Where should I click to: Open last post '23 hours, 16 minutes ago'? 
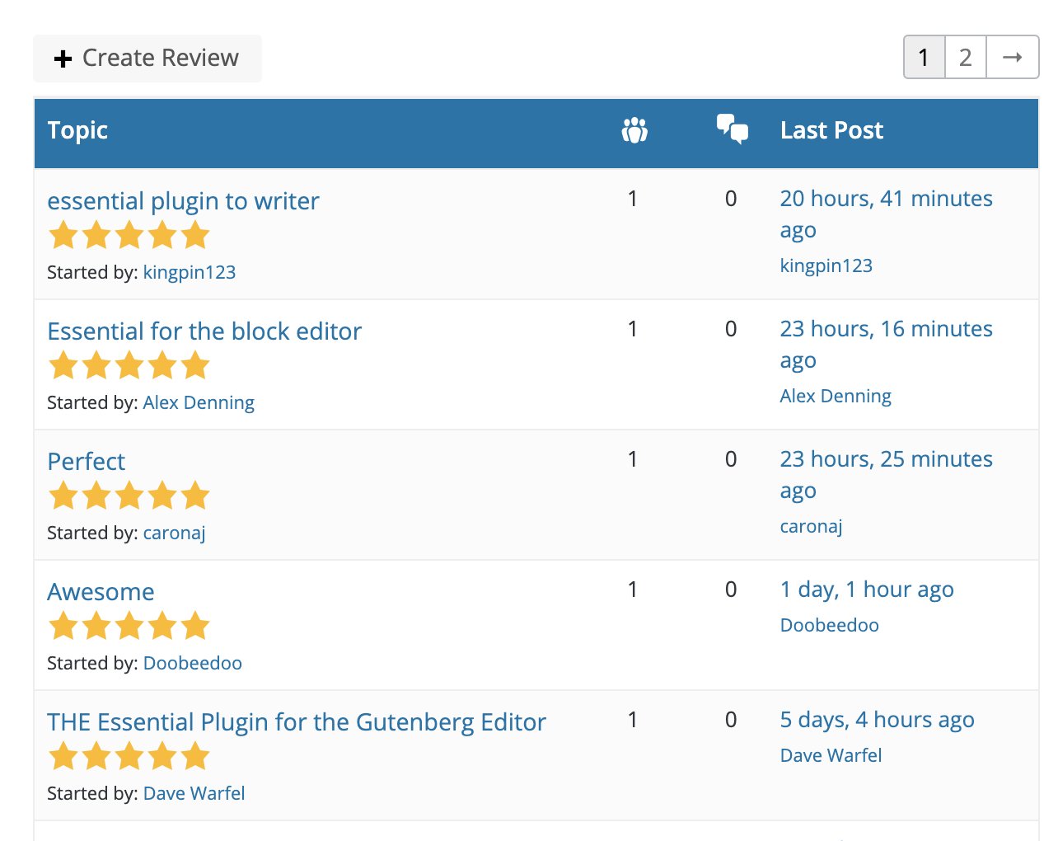886,345
